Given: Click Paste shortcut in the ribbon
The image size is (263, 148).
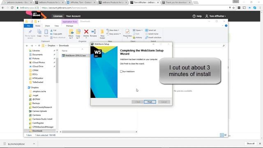Looking at the screenshot, I should (x=58, y=37).
